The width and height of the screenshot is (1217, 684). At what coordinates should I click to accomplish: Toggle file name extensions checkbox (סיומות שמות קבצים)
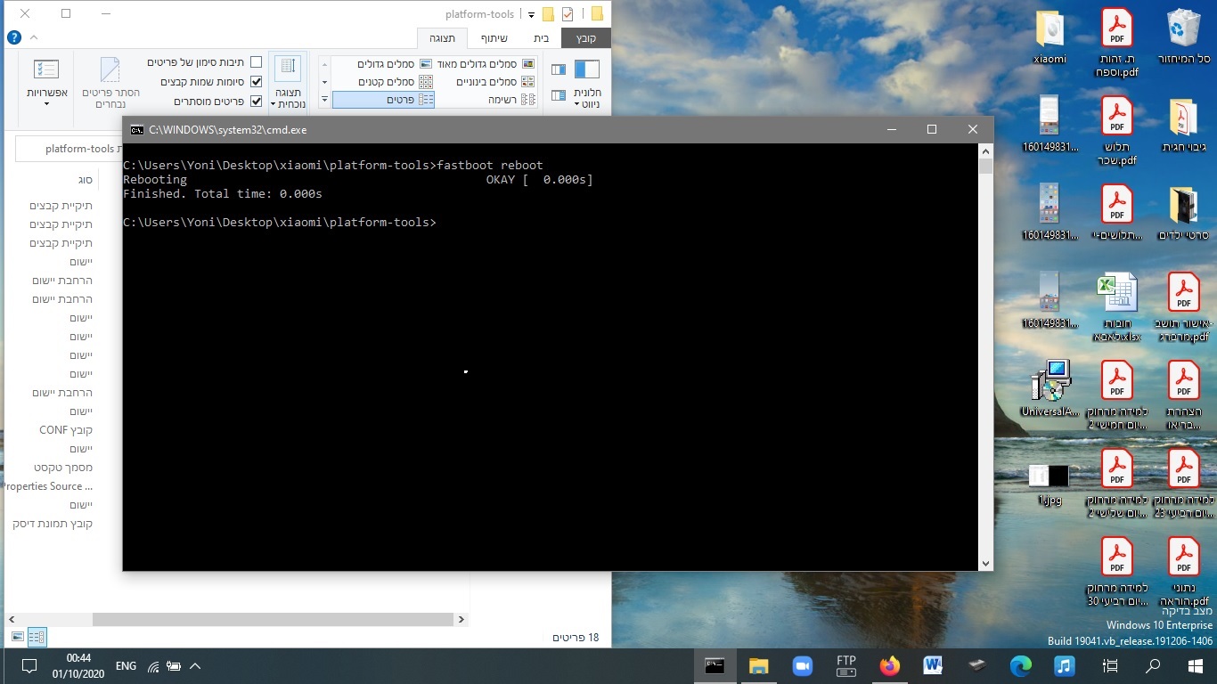pos(257,82)
